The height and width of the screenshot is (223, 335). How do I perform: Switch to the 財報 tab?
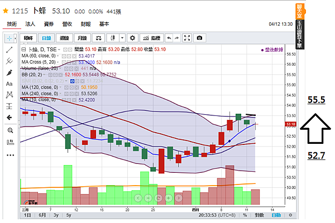[x=85, y=24]
